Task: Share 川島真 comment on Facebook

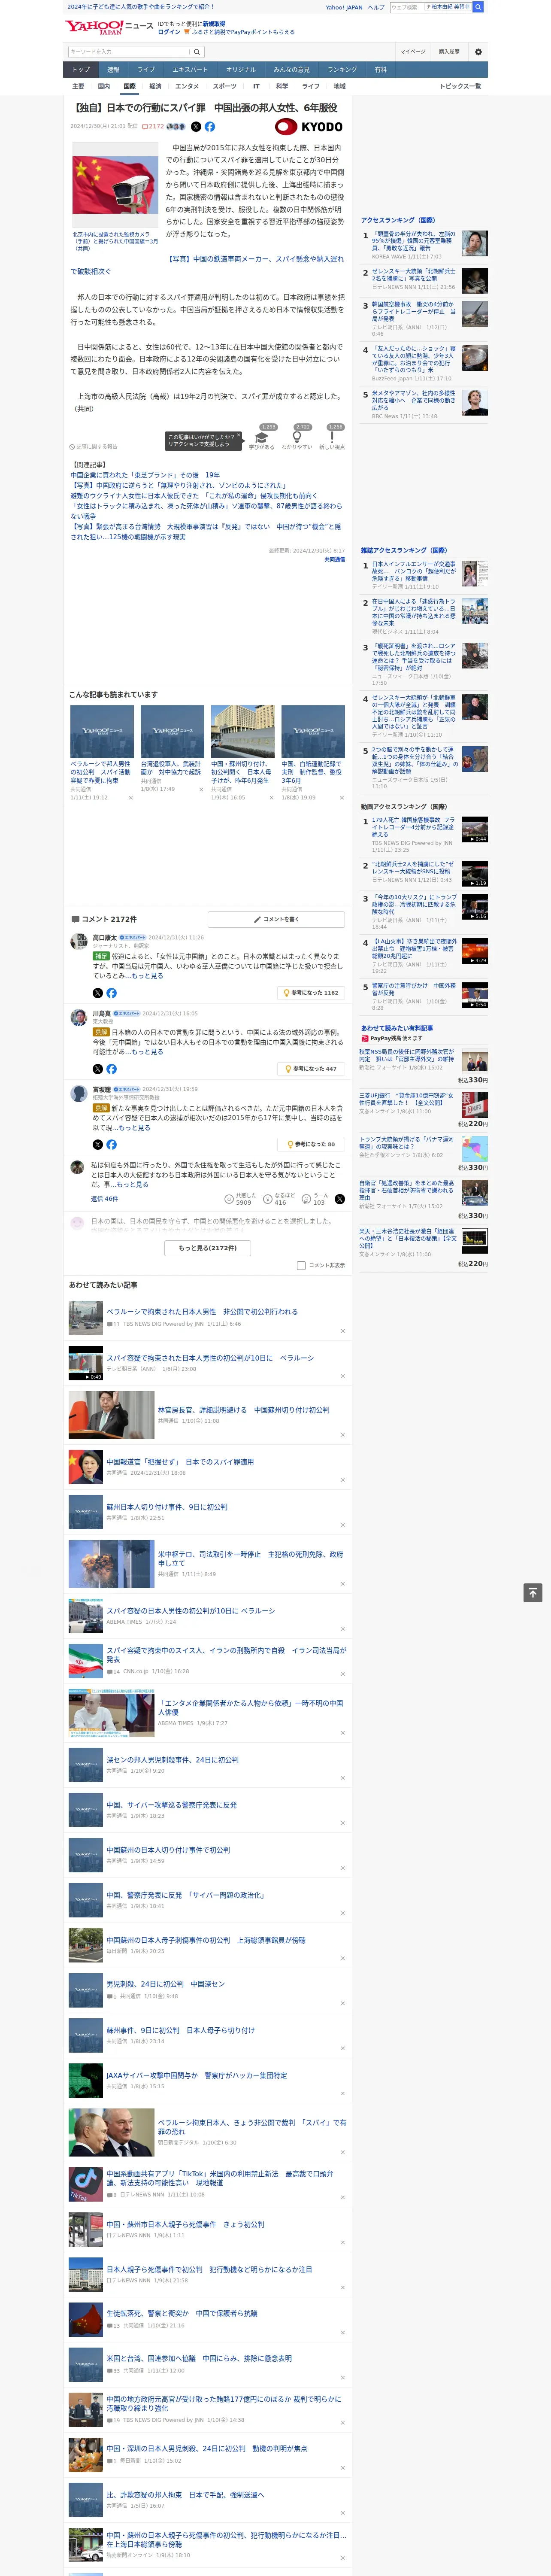Action: pos(111,1069)
